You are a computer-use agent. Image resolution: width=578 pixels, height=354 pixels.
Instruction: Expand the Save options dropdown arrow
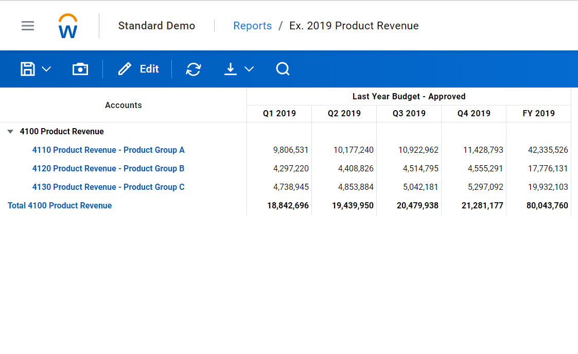pos(46,69)
